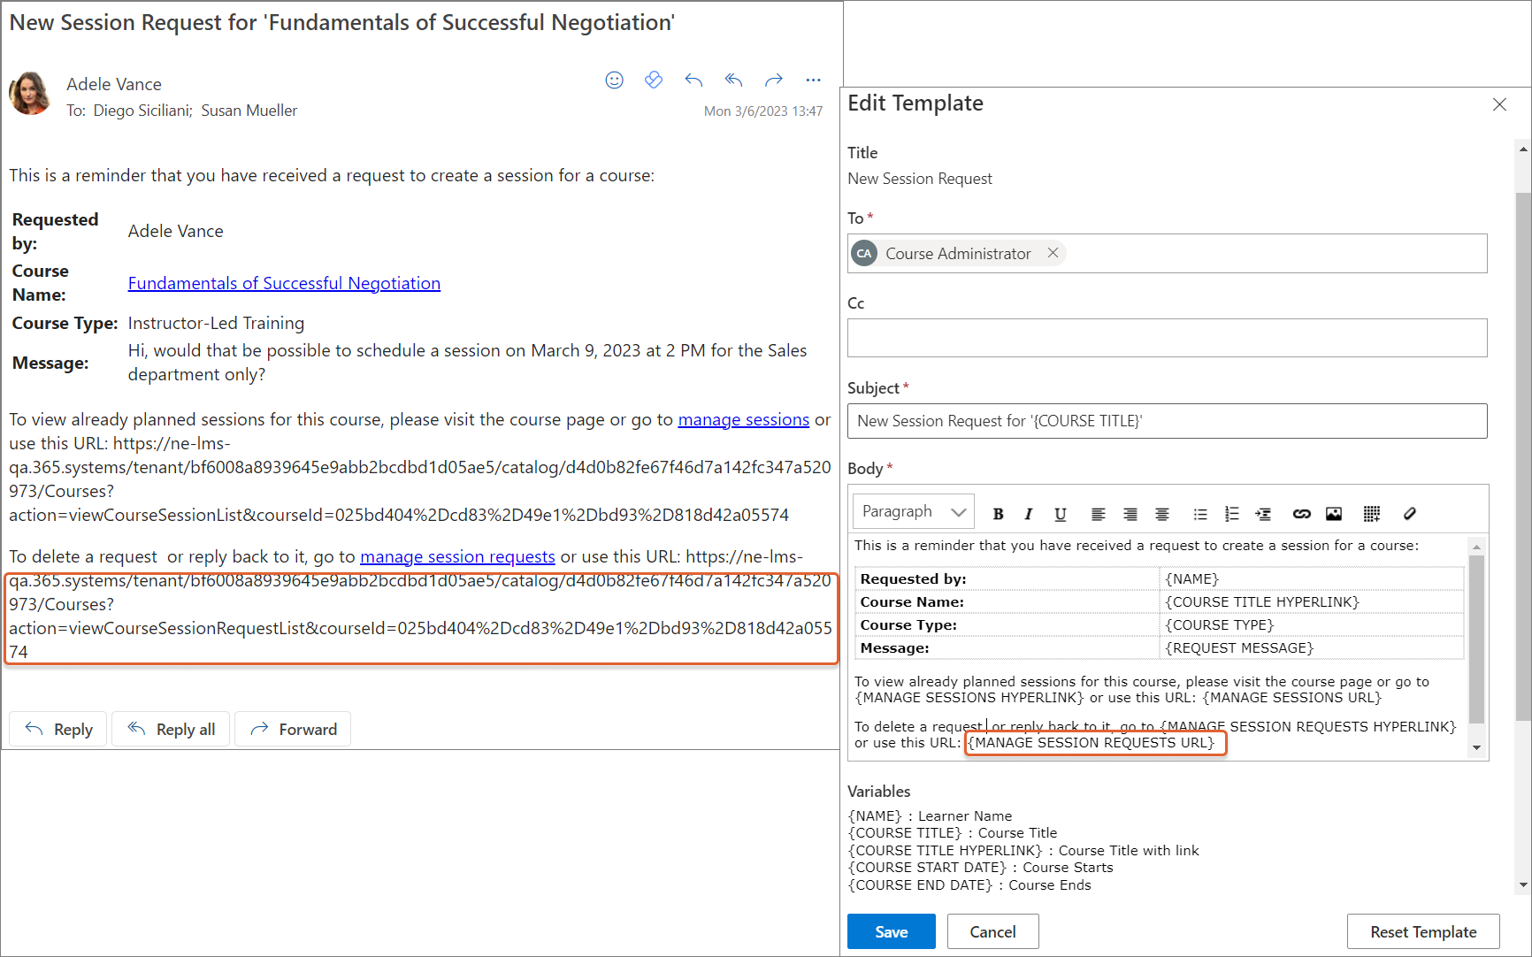This screenshot has height=957, width=1532.
Task: Toggle italic formatting in body editor
Action: point(1028,514)
